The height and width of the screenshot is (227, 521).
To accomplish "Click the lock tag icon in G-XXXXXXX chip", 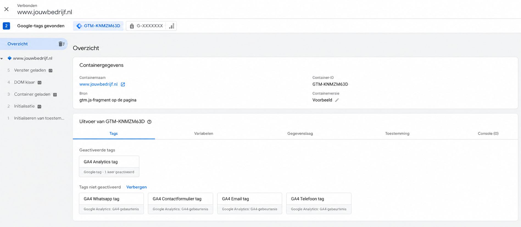I will [x=132, y=26].
